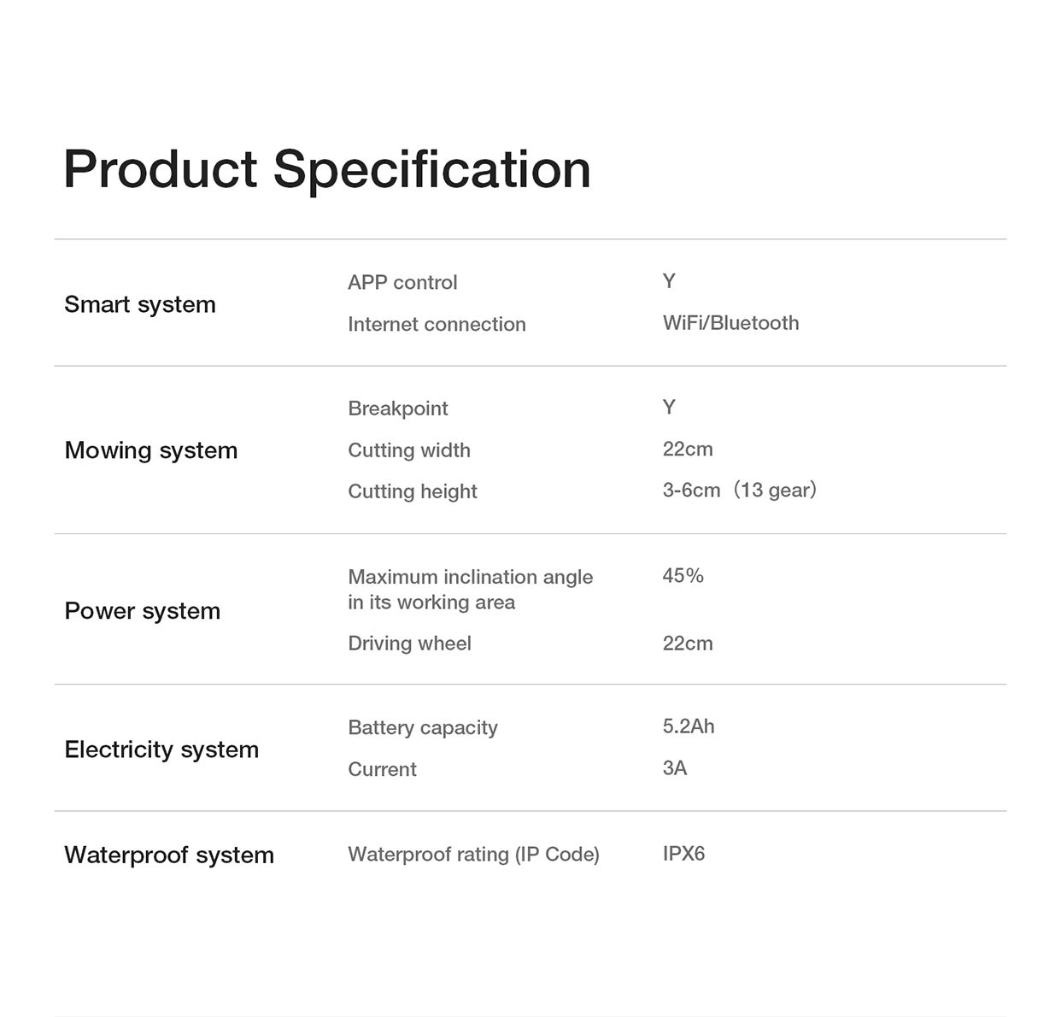
Task: Select the WiFi/Bluetooth value
Action: pyautogui.click(x=730, y=323)
